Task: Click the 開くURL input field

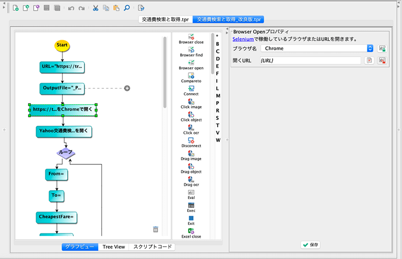Action: coord(310,60)
